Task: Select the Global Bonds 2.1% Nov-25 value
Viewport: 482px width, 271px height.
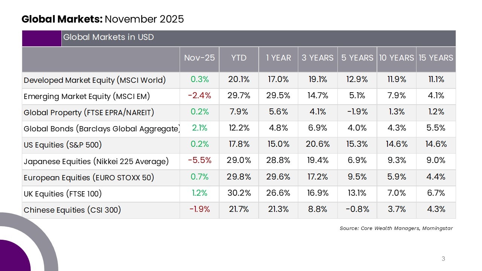Action: tap(199, 128)
